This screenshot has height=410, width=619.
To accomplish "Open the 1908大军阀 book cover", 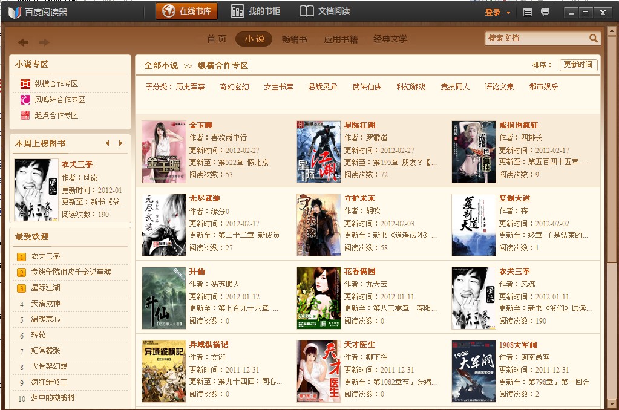I will pos(474,371).
